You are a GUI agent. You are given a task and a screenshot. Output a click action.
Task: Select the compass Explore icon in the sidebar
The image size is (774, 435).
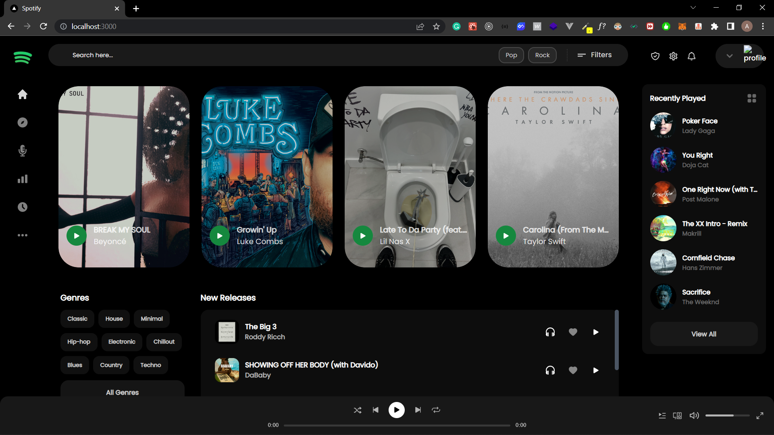click(23, 122)
